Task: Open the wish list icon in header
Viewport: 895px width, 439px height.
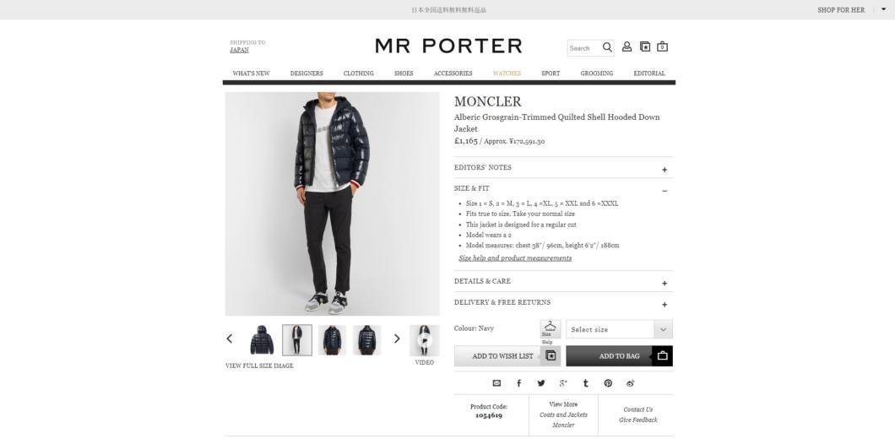Action: [645, 46]
